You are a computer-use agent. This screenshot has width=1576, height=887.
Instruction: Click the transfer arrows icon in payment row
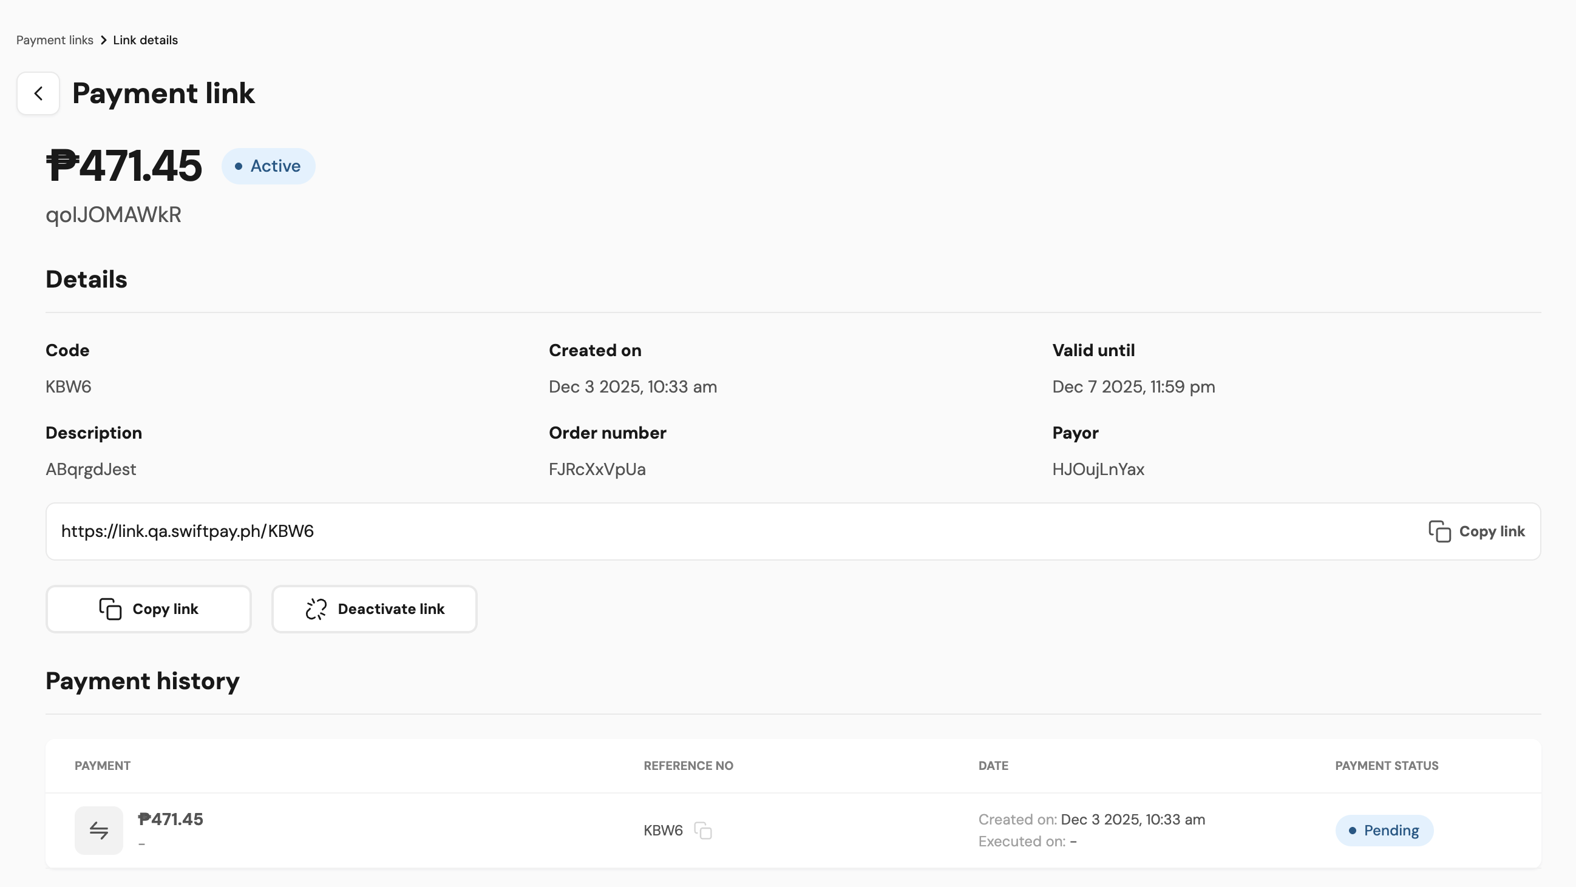tap(98, 830)
